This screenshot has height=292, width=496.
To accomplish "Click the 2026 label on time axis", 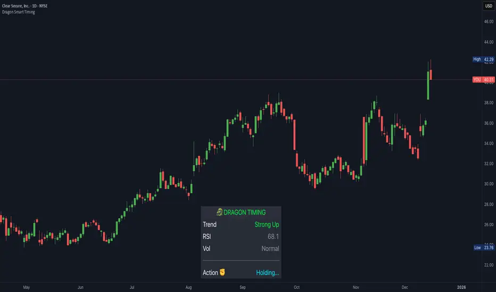I will pos(461,287).
